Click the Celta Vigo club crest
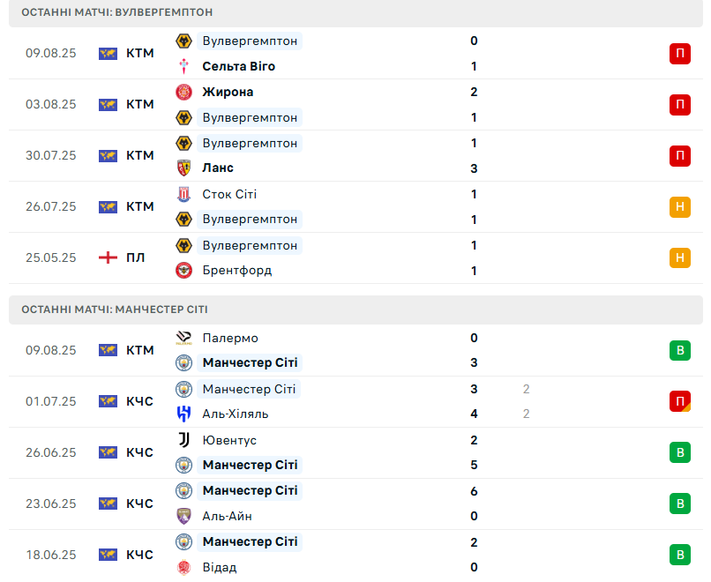 tap(183, 66)
